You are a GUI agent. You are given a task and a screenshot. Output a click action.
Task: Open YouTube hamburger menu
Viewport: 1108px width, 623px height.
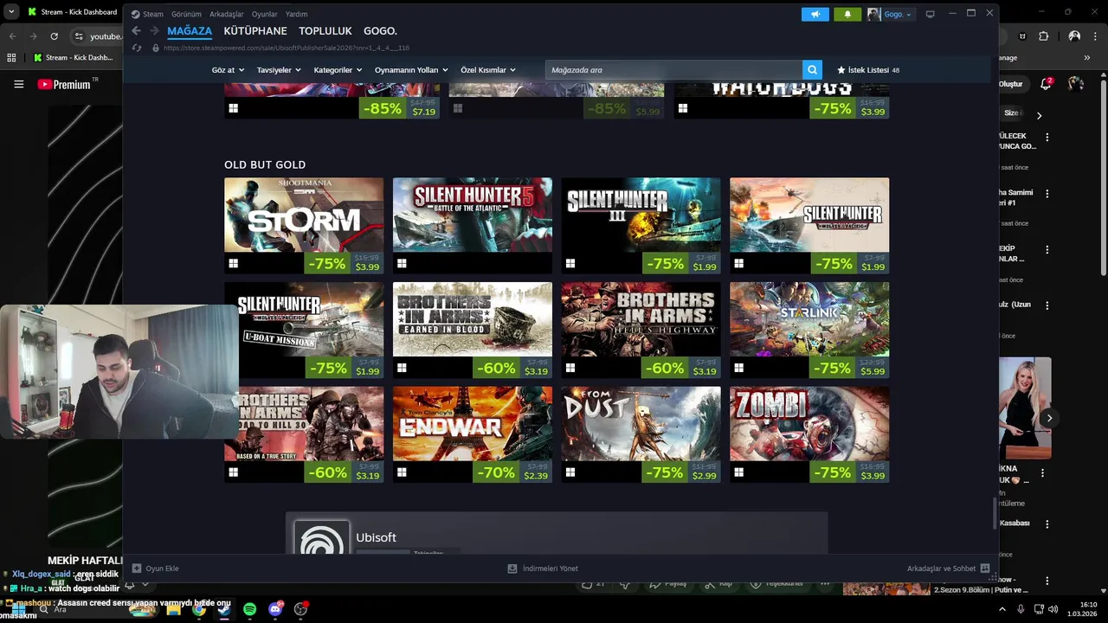[18, 84]
